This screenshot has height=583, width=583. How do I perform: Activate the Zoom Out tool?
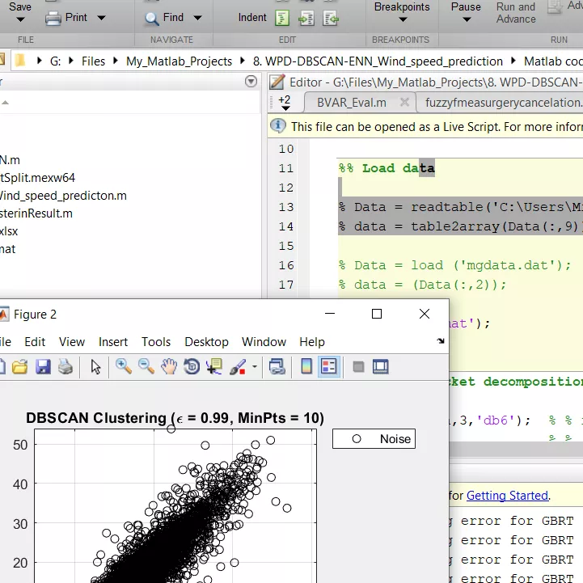pos(146,366)
